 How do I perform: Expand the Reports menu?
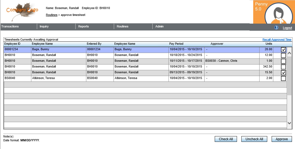(x=84, y=27)
